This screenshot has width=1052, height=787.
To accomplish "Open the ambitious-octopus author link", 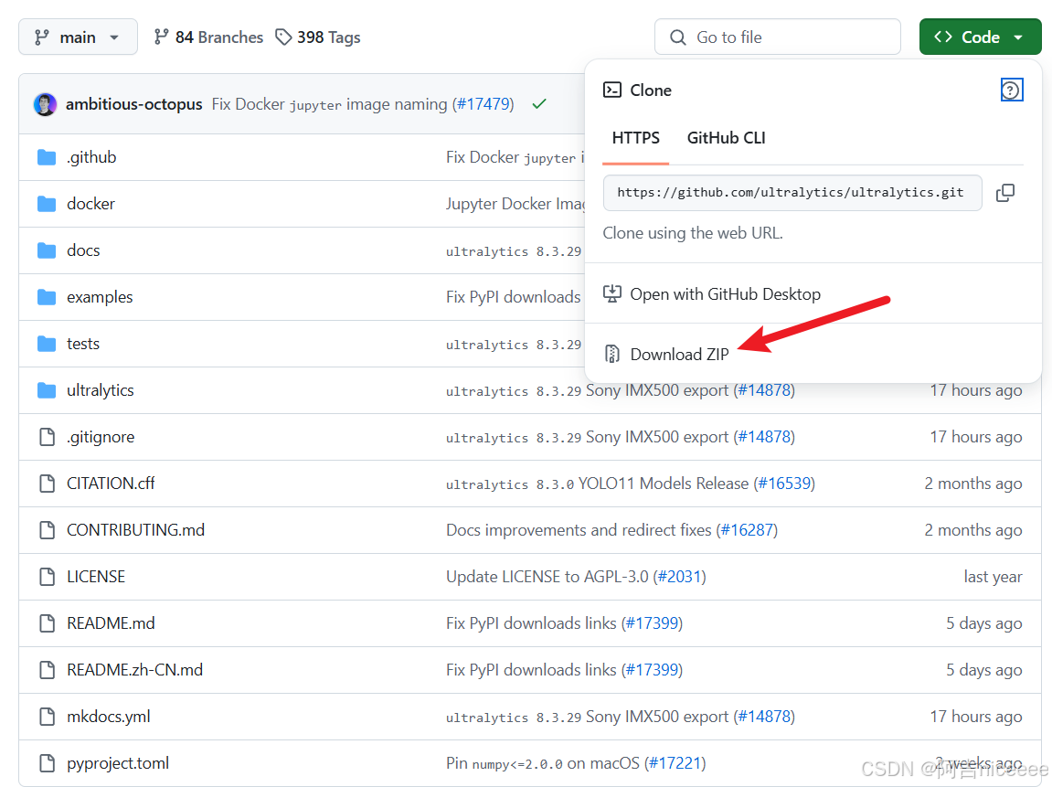I will coord(134,104).
